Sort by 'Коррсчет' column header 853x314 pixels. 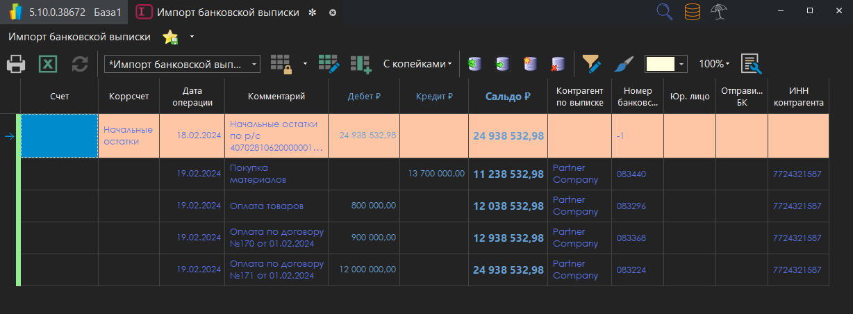[129, 97]
